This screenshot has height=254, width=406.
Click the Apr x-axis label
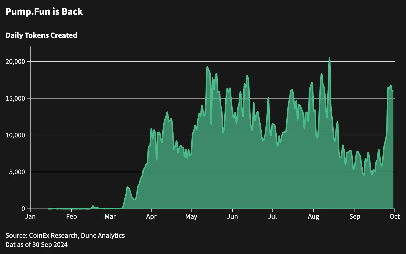151,217
